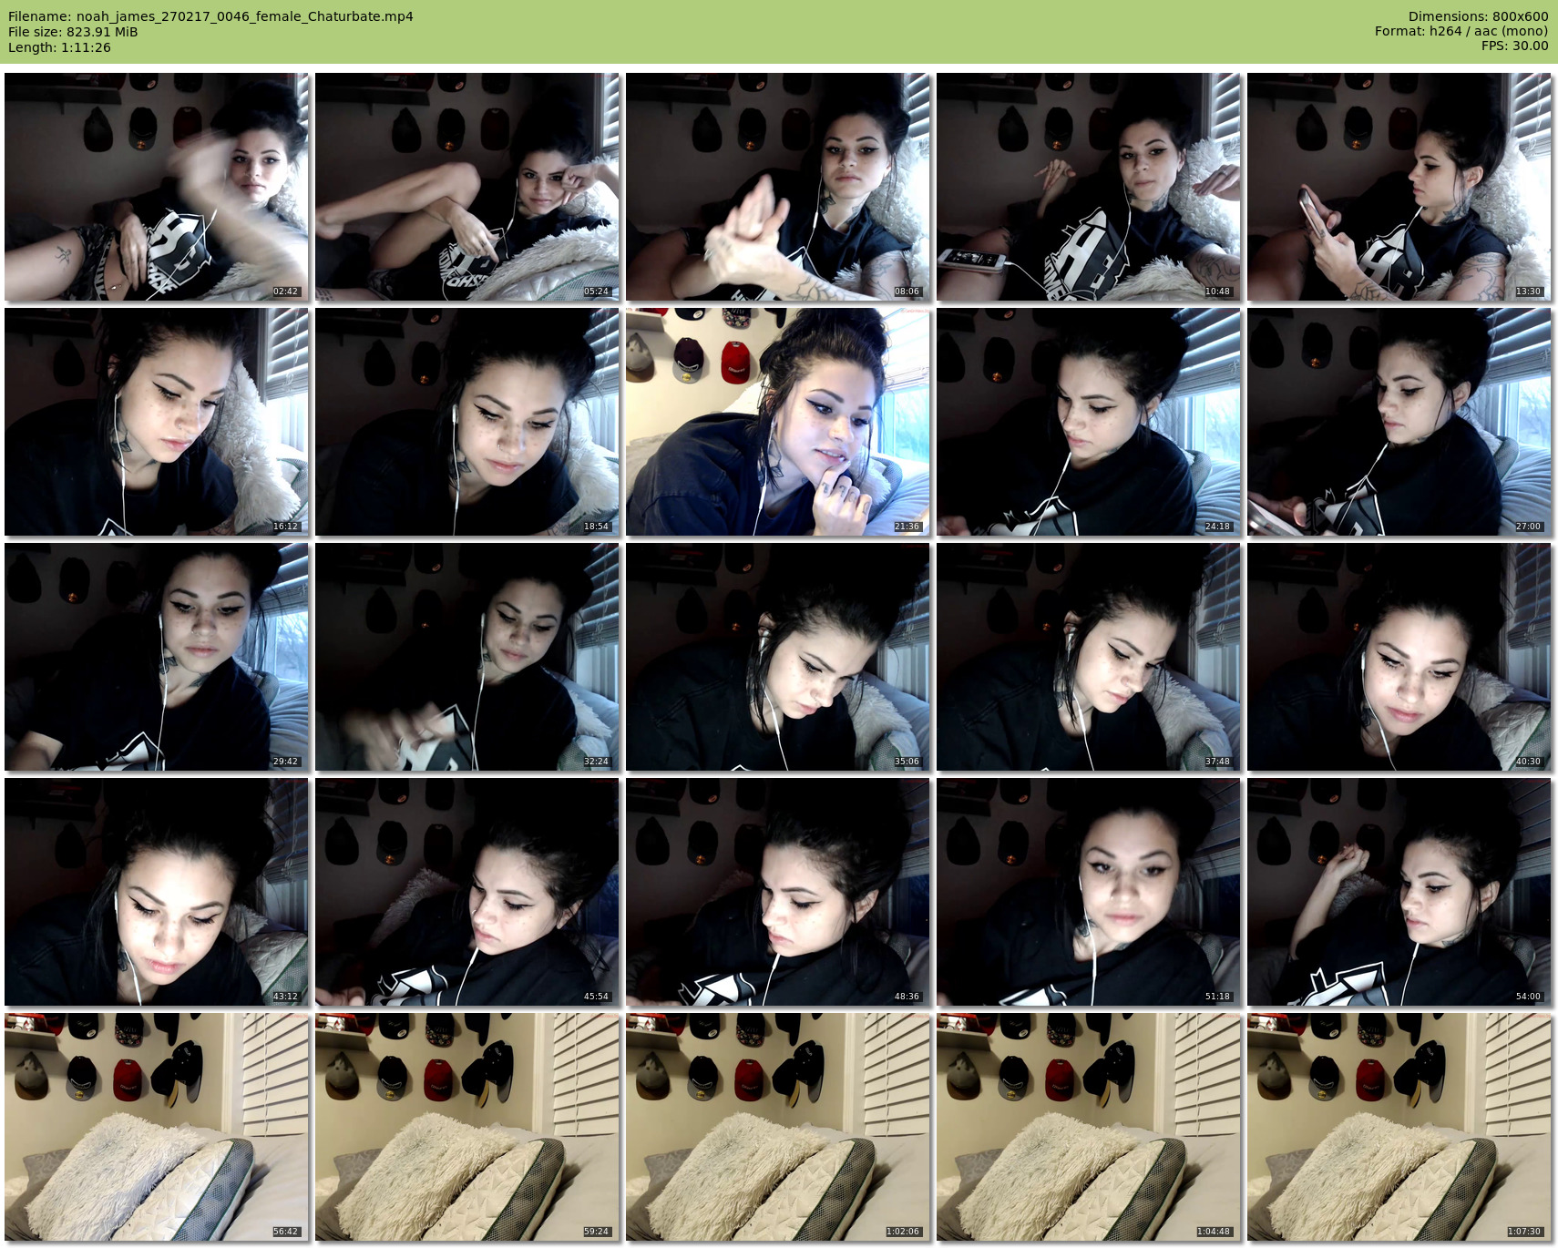Select the thumbnail timestamped 1:02:06
This screenshot has height=1248, width=1558.
pos(778,1127)
